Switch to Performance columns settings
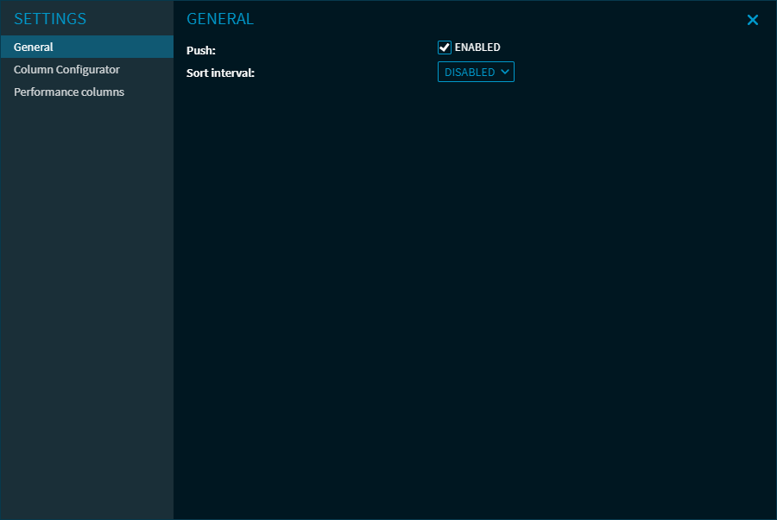 (x=69, y=92)
